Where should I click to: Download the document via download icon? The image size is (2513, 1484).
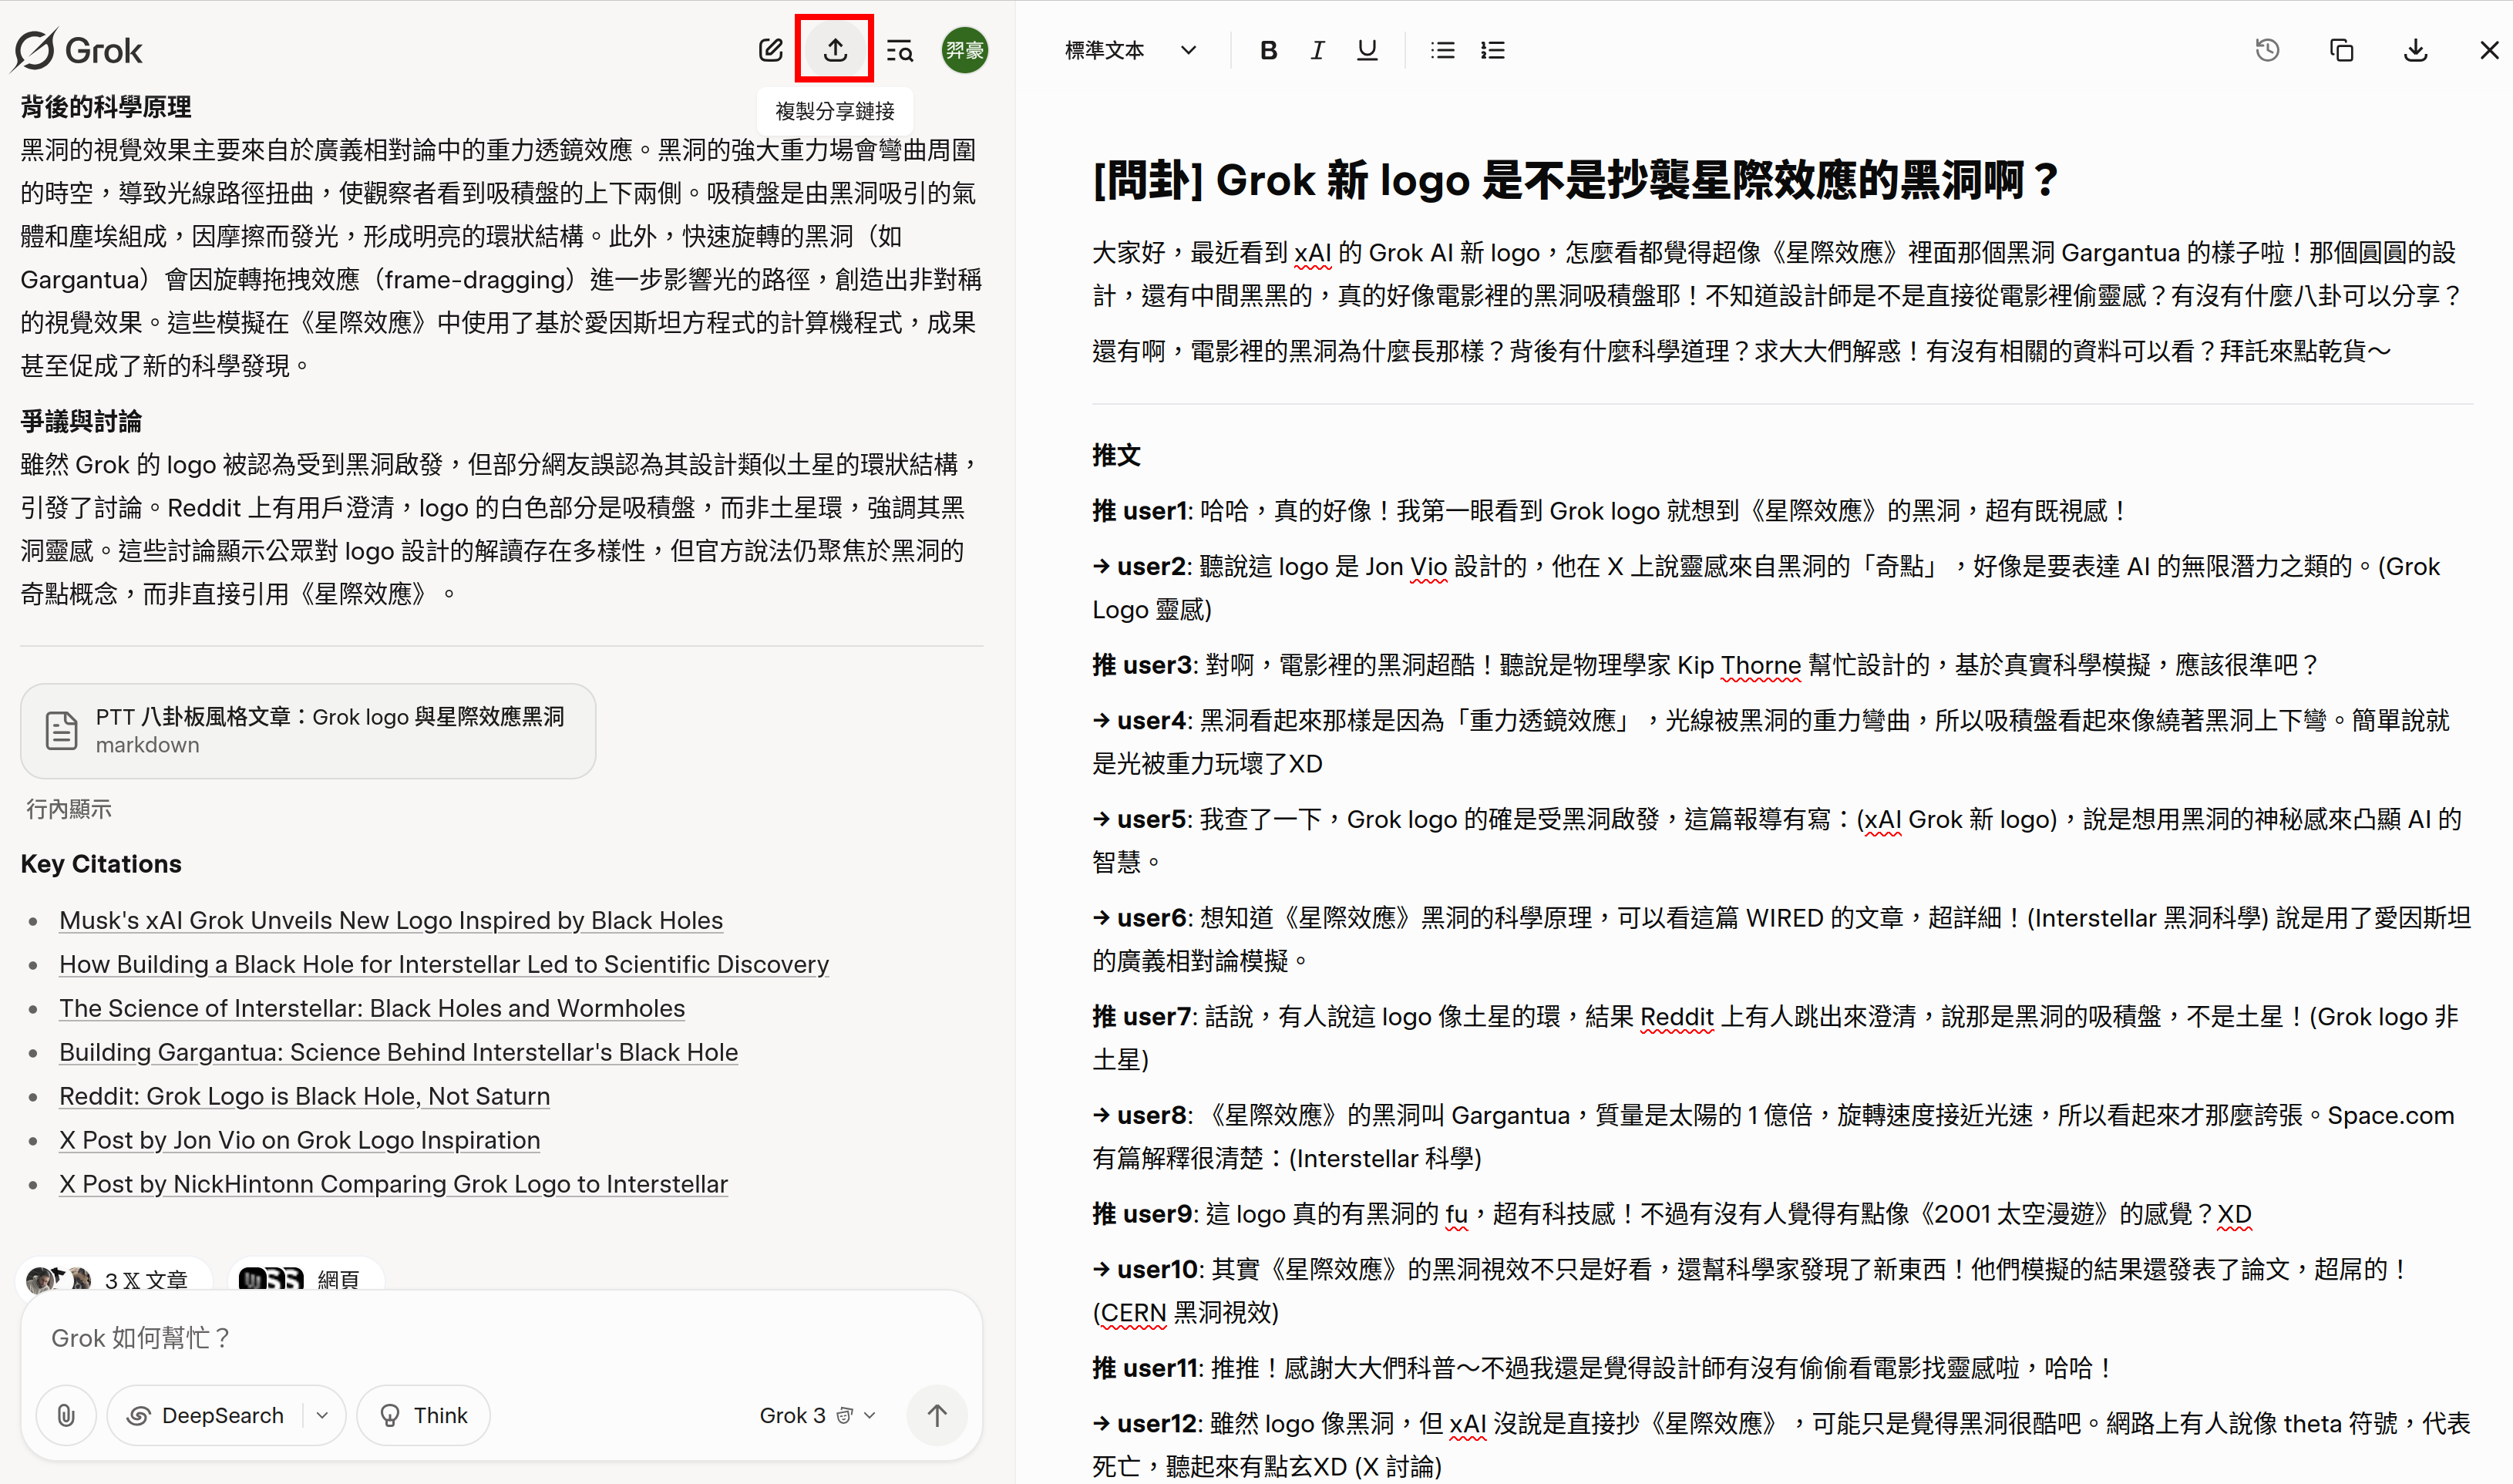(2415, 50)
